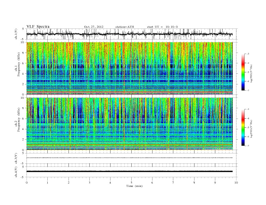The width and height of the screenshot is (266, 205).
Task: Click the "3" tick on the Time axis
Action: [89, 183]
